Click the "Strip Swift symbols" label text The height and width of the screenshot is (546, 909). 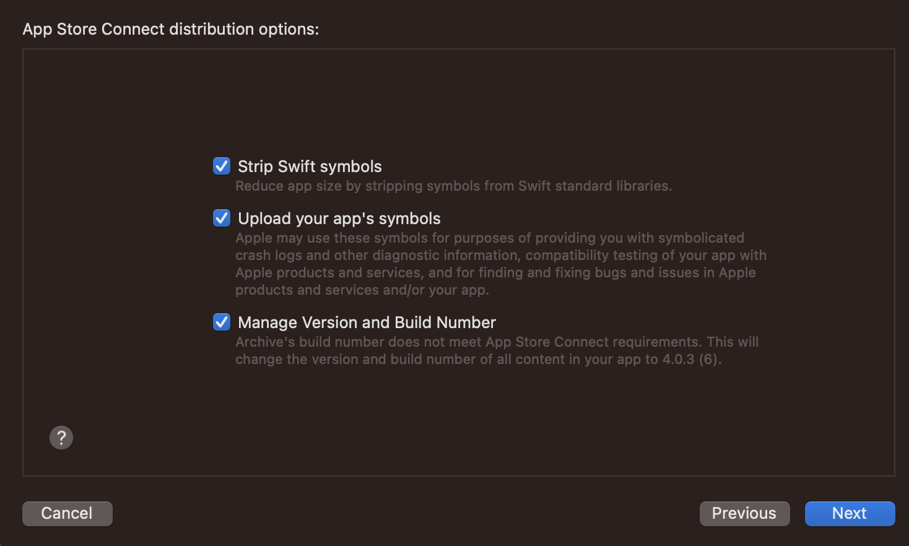point(310,167)
